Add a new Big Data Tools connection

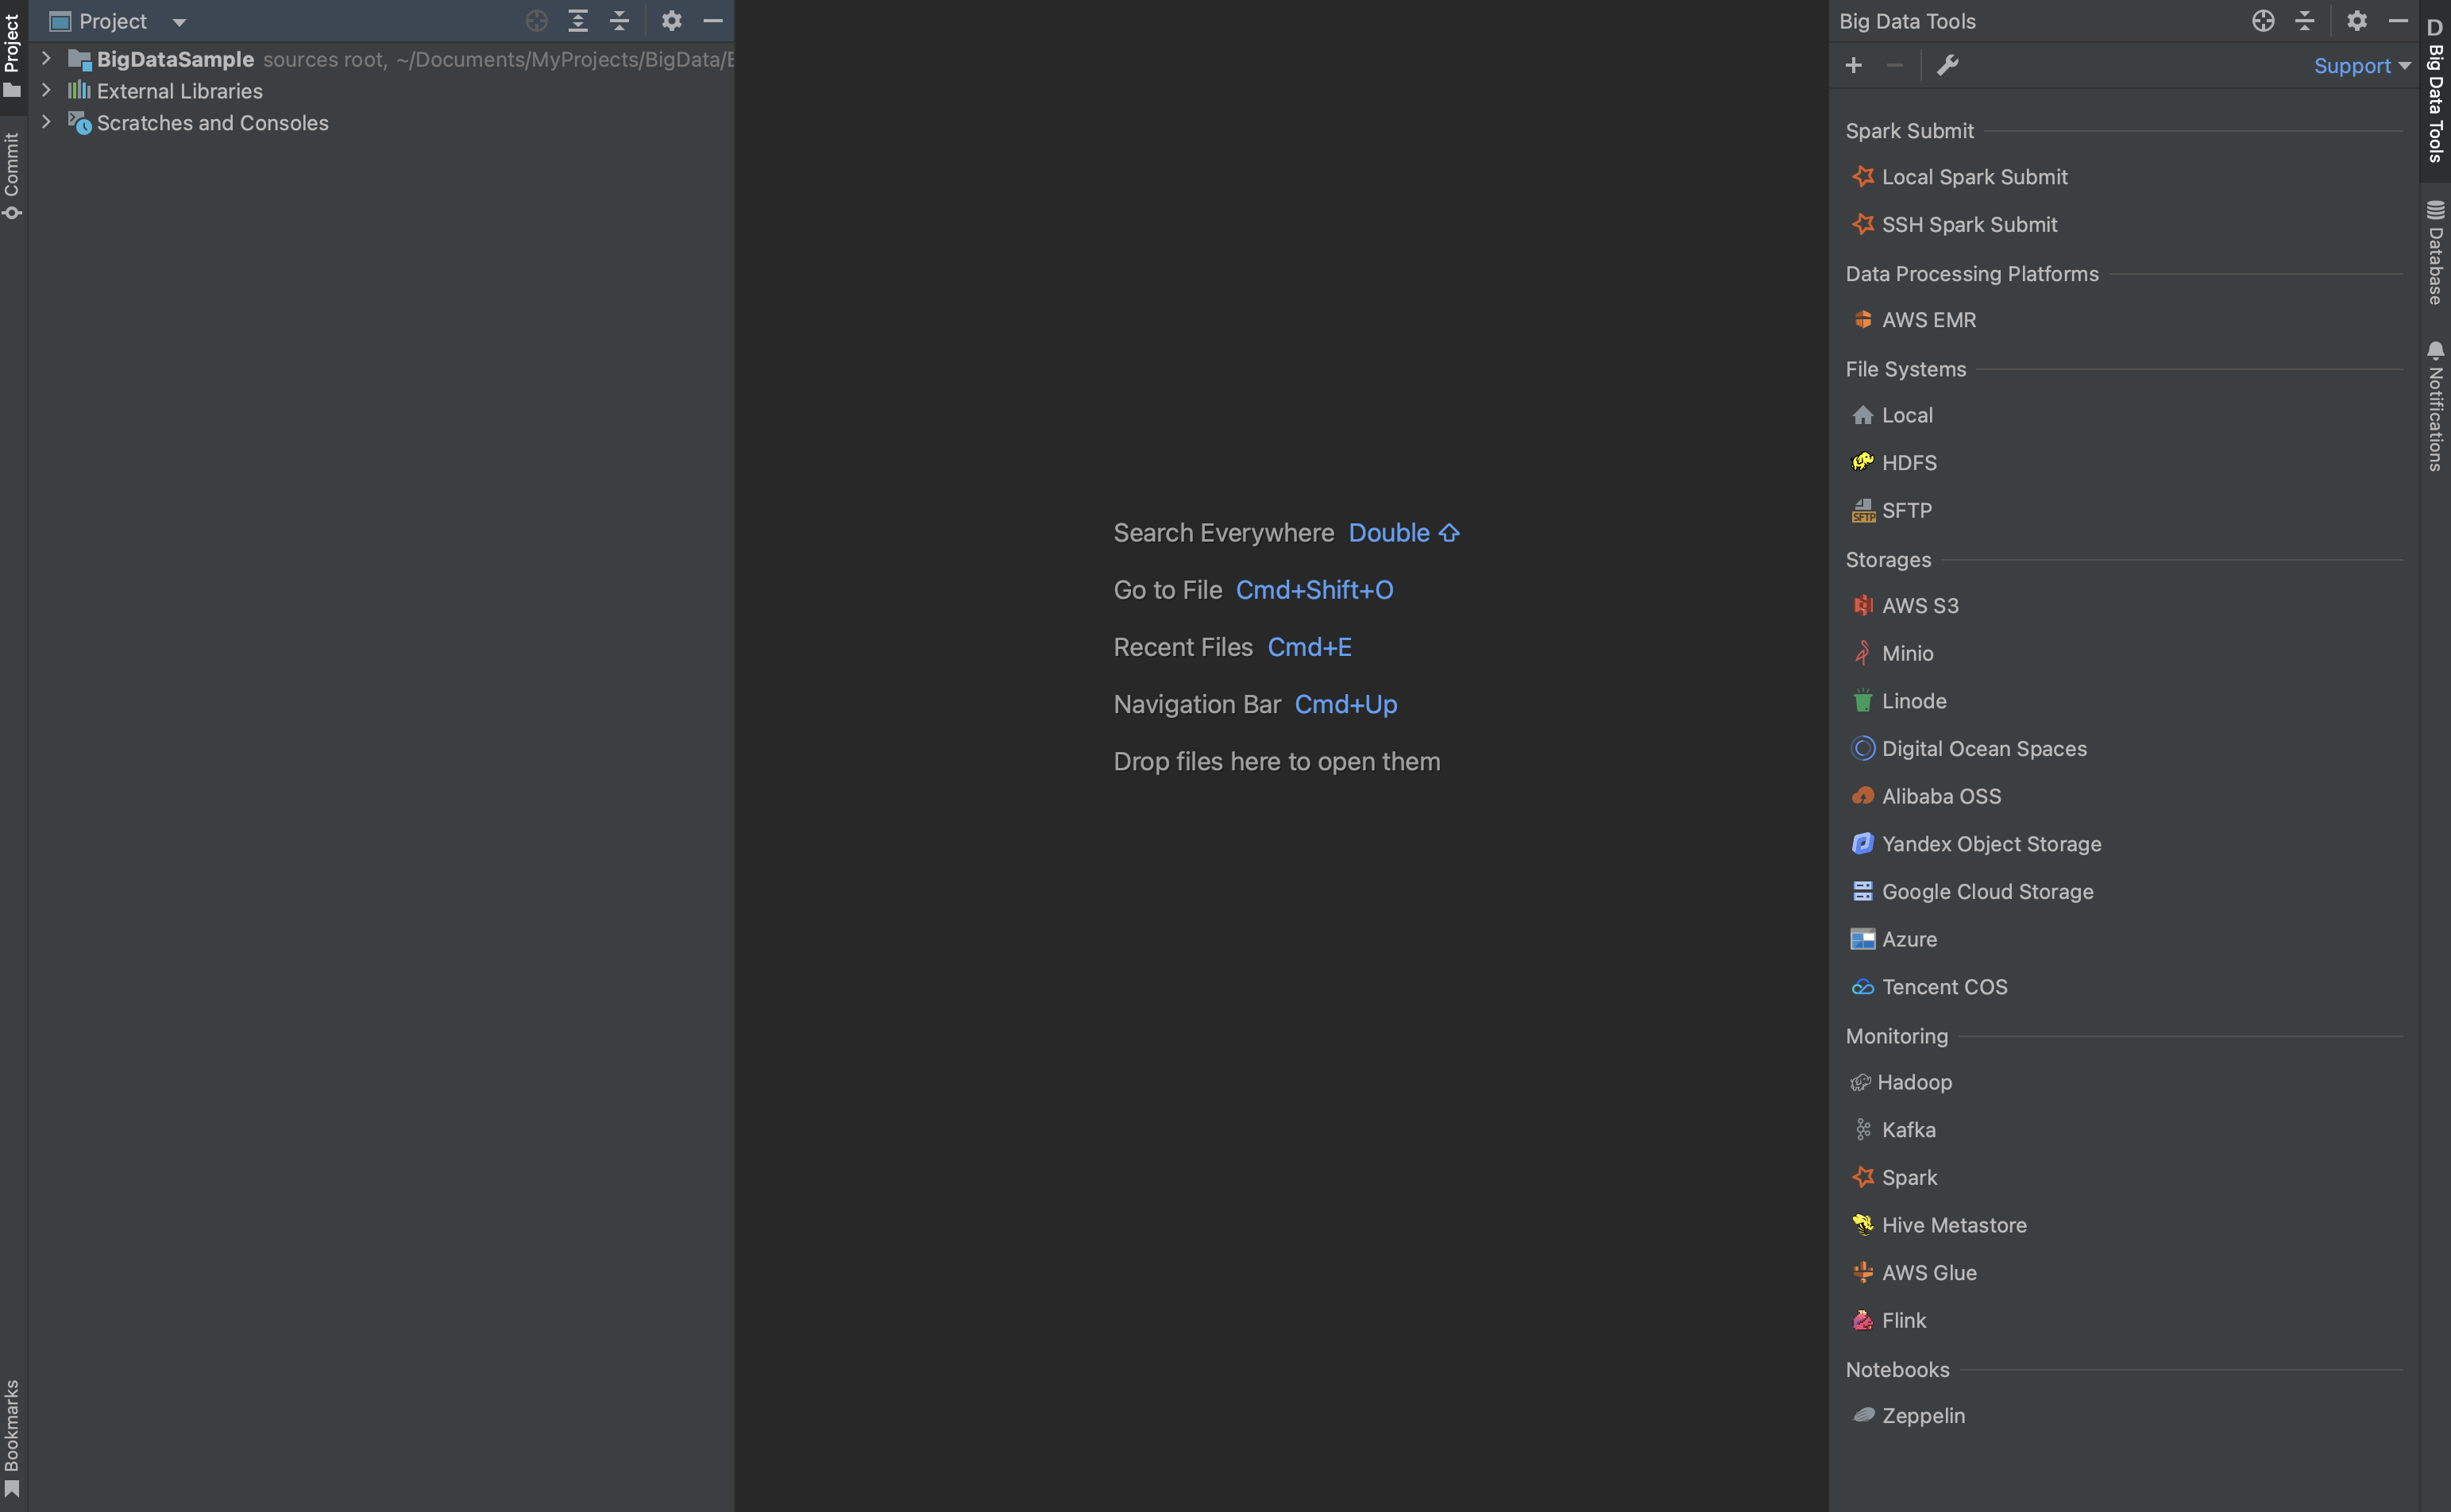click(x=1854, y=65)
